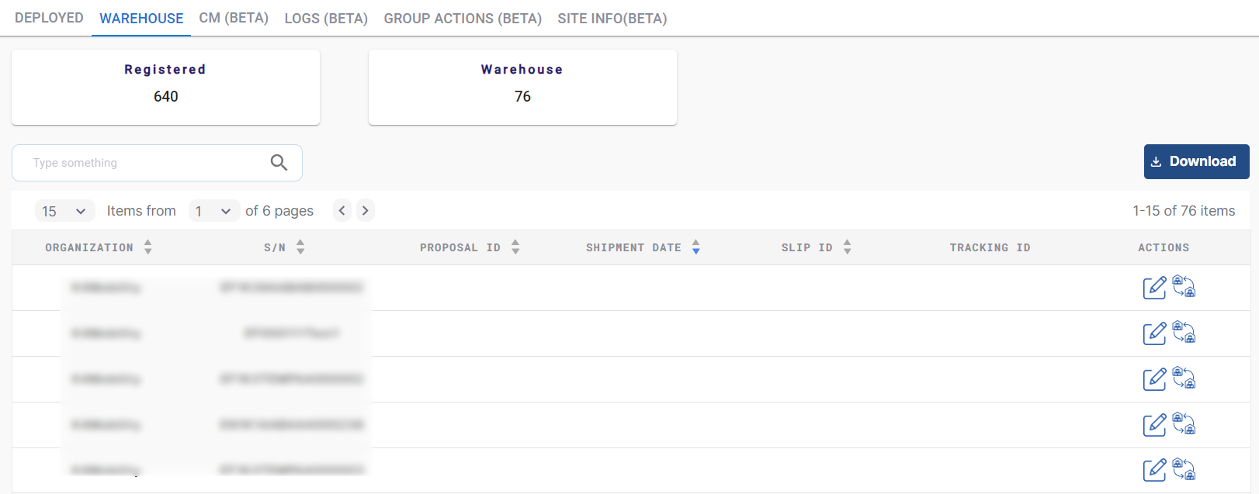Click the transfer icon in the third row
1259x494 pixels.
coord(1184,378)
